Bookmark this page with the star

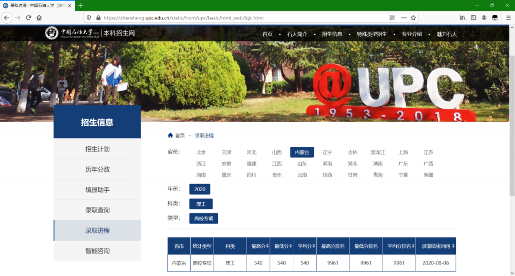coord(413,18)
